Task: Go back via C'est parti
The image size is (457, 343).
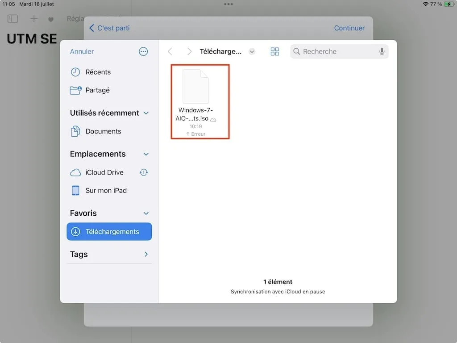Action: (110, 28)
